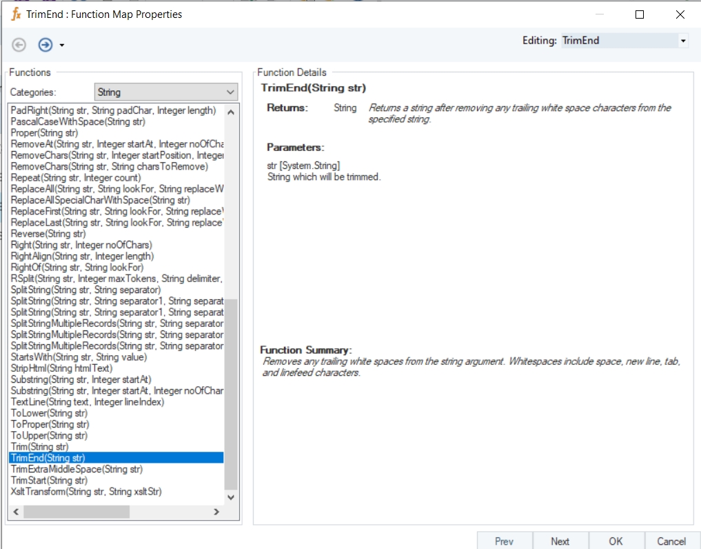Click the function list scroll down arrow
The width and height of the screenshot is (701, 549).
point(231,497)
